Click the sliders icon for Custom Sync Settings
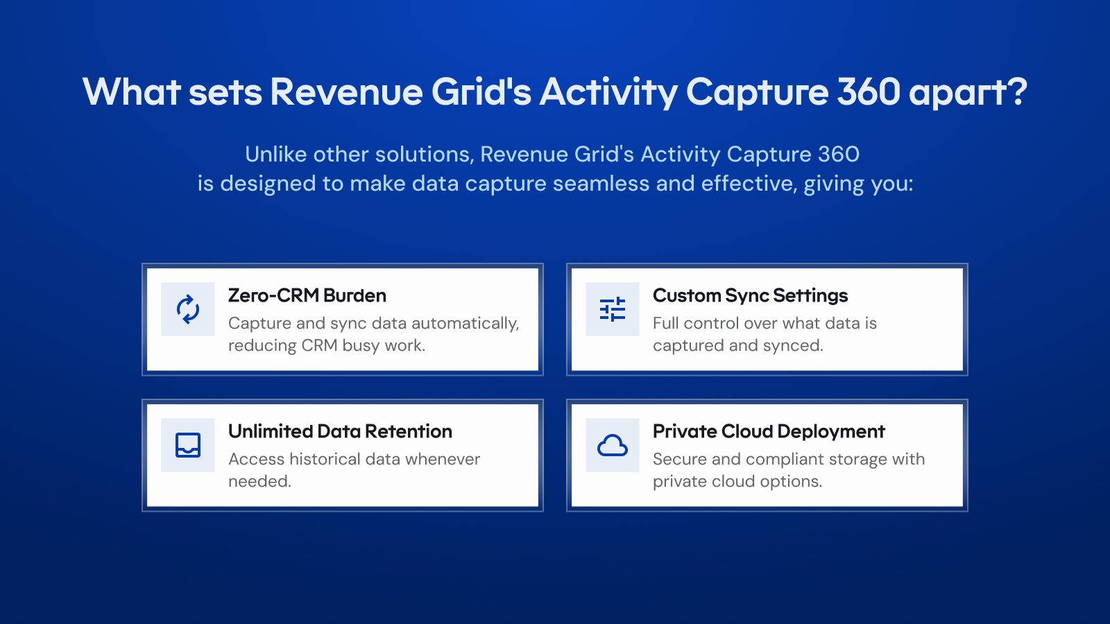Viewport: 1110px width, 624px height. point(613,309)
